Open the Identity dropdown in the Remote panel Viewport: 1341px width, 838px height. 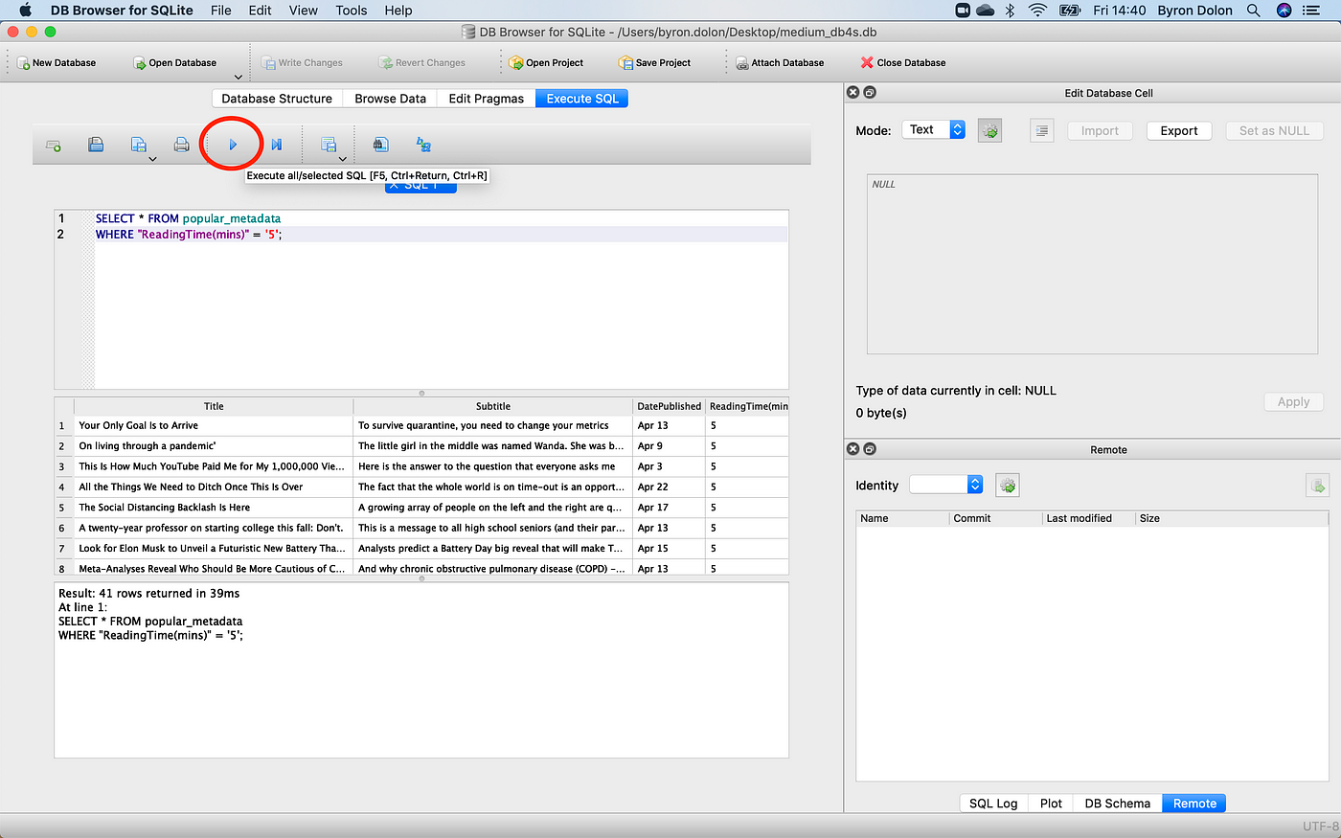point(945,485)
